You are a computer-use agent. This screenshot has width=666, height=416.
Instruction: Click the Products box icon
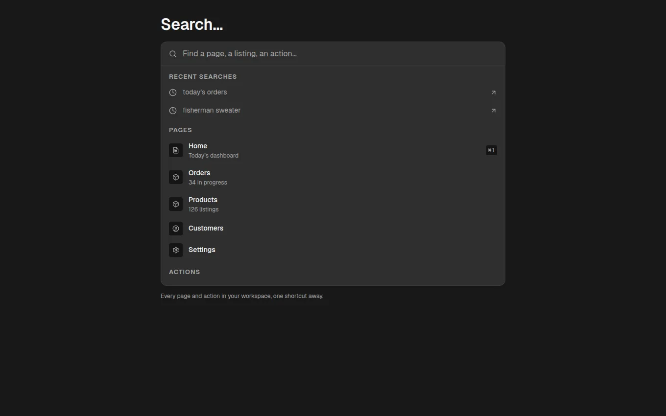(x=176, y=204)
